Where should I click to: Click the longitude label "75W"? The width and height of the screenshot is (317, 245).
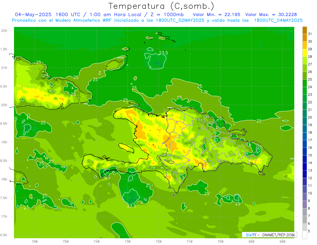click(x=66, y=241)
